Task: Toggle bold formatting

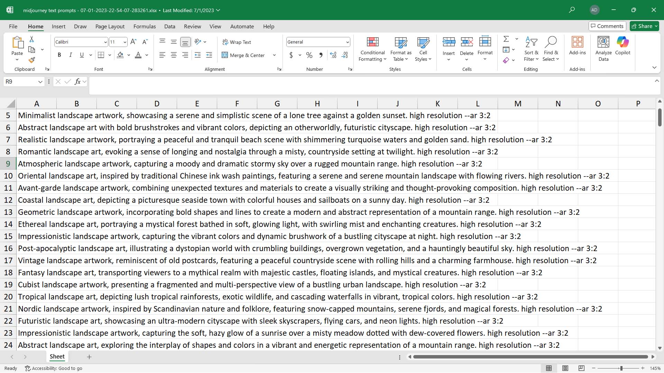Action: click(59, 55)
